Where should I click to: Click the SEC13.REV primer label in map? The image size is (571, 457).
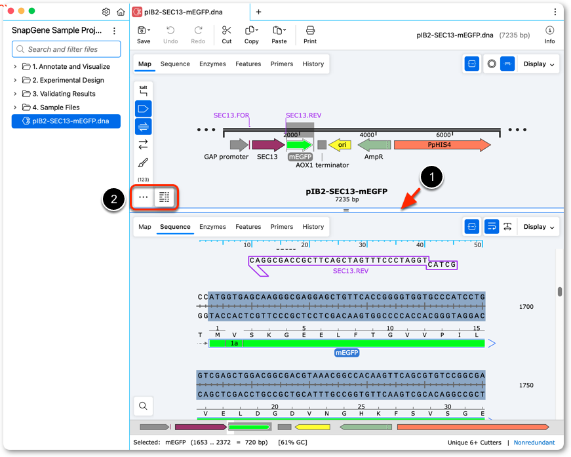(x=304, y=115)
